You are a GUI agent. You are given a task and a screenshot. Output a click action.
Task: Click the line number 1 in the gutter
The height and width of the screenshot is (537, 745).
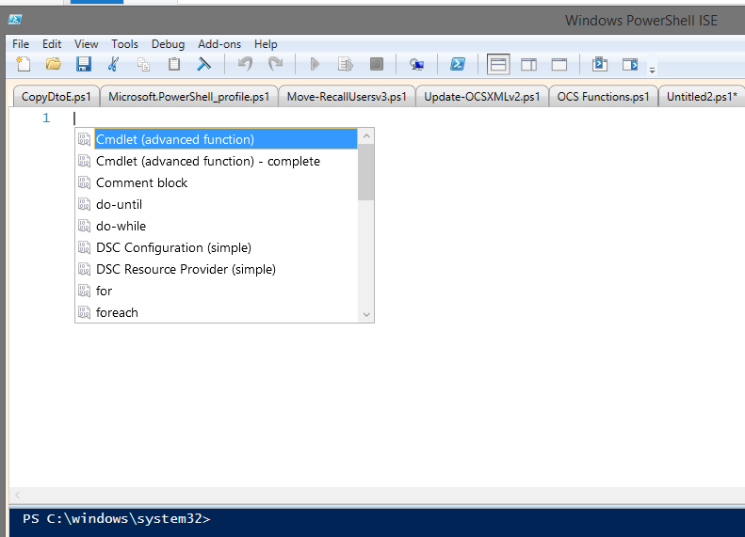[46, 118]
